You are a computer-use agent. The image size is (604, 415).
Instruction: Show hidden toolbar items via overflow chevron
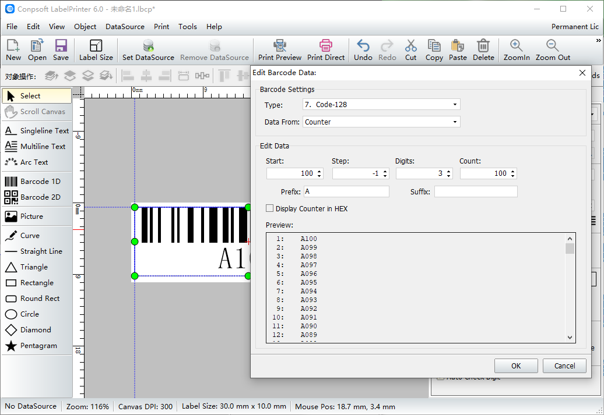pyautogui.click(x=598, y=40)
